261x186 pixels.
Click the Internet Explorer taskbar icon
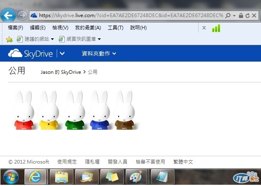coord(35,177)
